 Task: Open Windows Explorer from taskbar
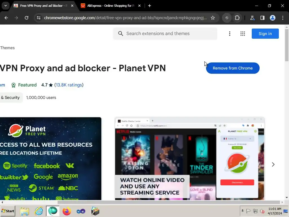25,211
